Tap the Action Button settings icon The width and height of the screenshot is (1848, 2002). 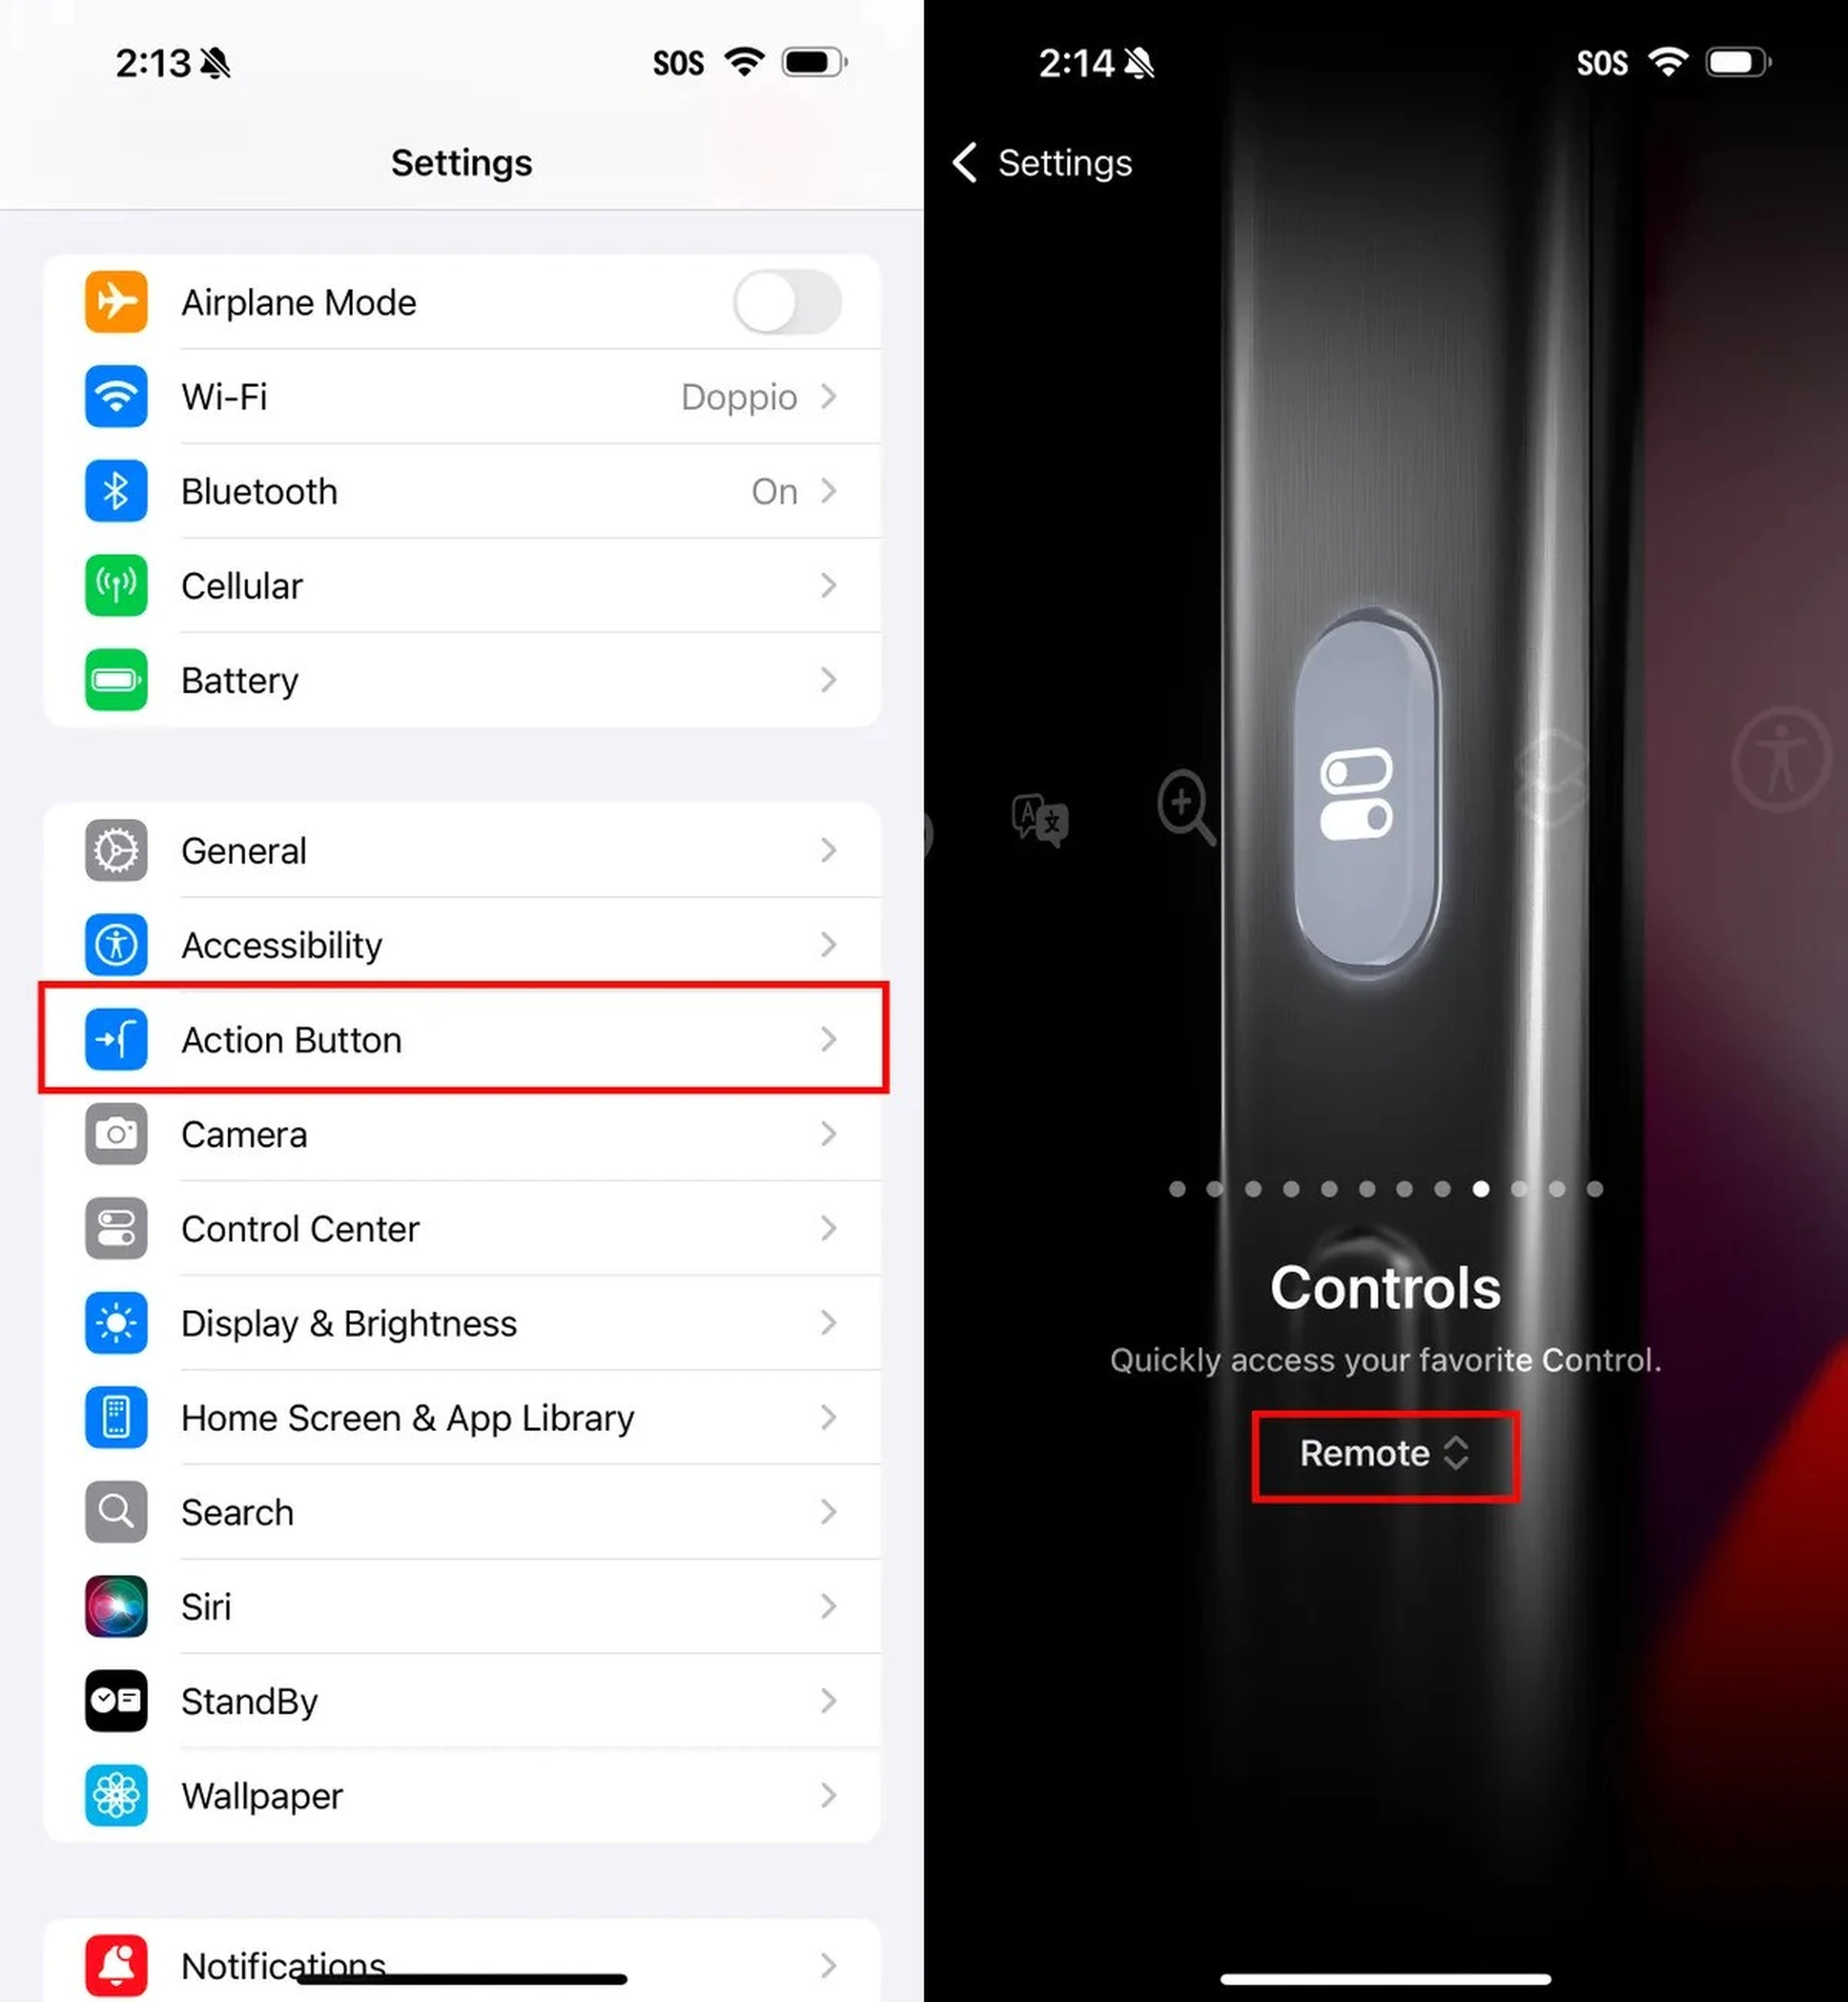coord(115,1039)
